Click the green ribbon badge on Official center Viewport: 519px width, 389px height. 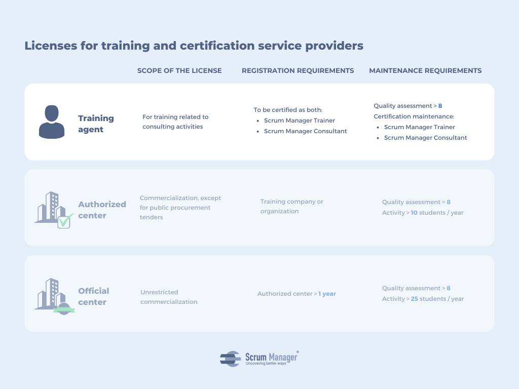pyautogui.click(x=64, y=309)
